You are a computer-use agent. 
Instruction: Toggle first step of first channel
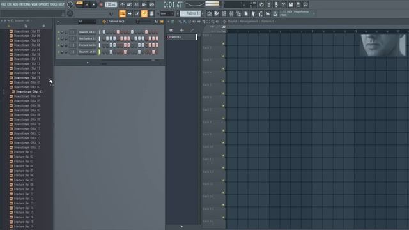[x=104, y=32]
